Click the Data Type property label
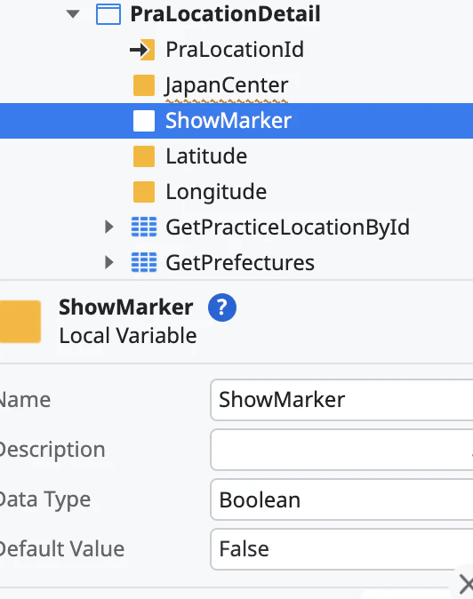473x599 pixels. pyautogui.click(x=45, y=499)
